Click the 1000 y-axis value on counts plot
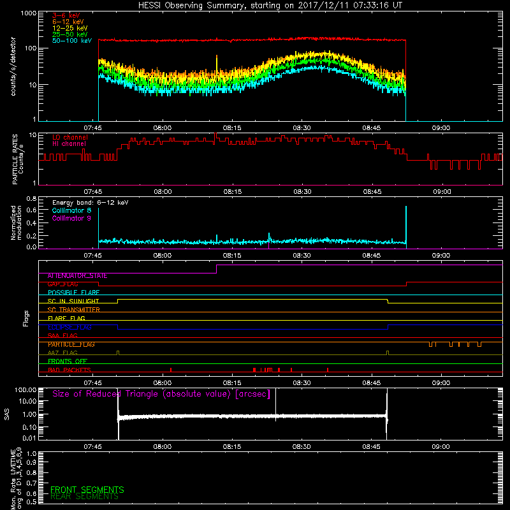 click(29, 13)
